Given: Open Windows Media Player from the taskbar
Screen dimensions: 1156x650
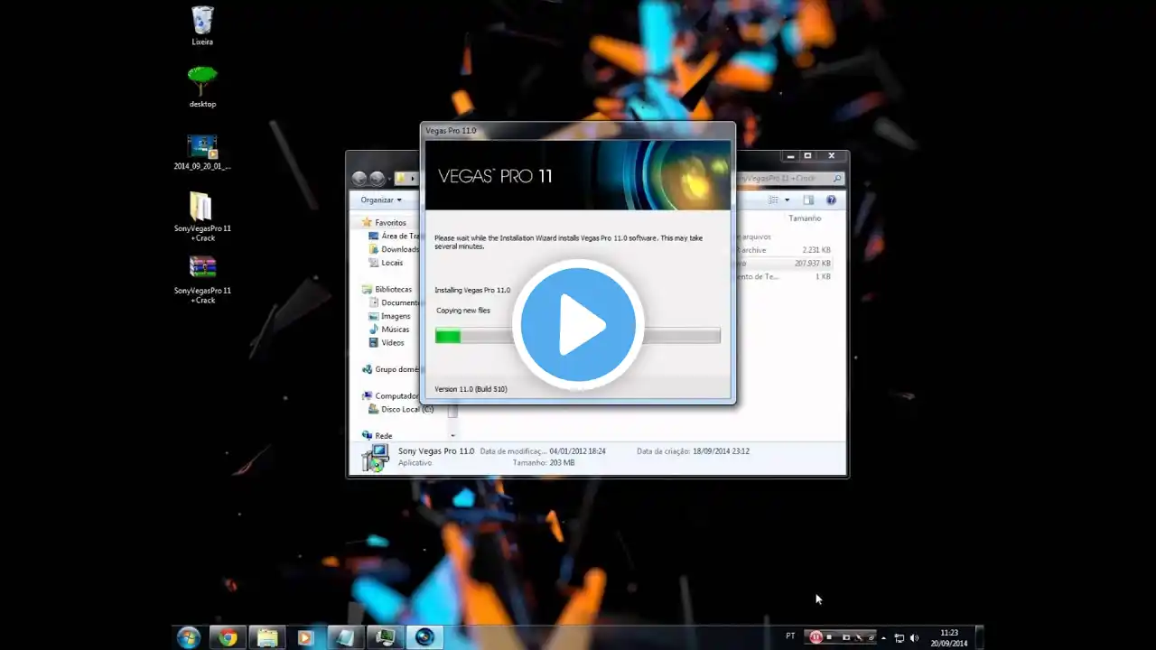Looking at the screenshot, I should (x=304, y=637).
